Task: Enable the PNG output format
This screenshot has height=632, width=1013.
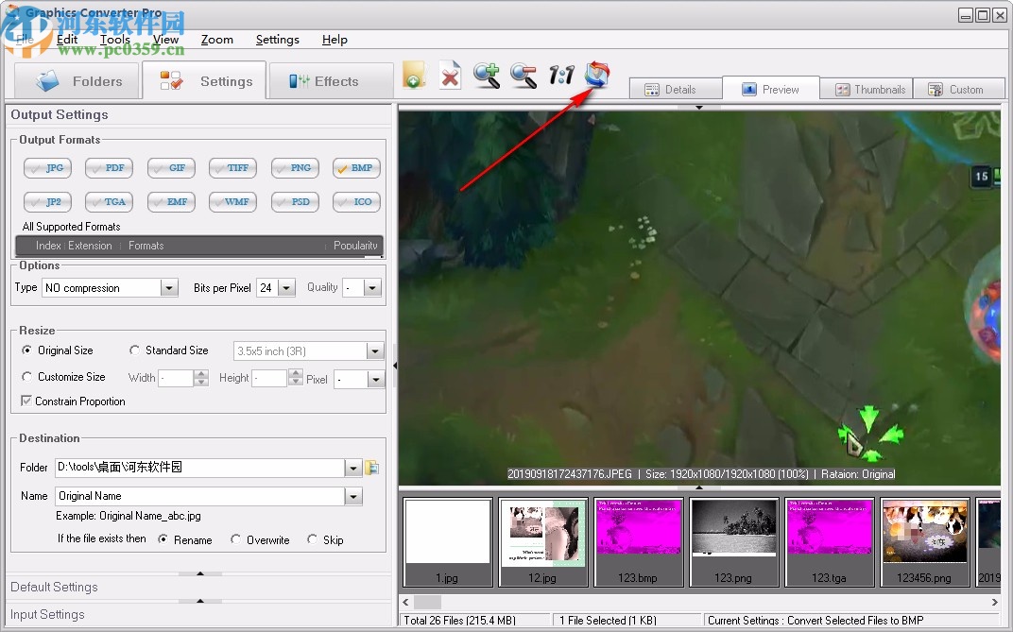Action: 295,167
